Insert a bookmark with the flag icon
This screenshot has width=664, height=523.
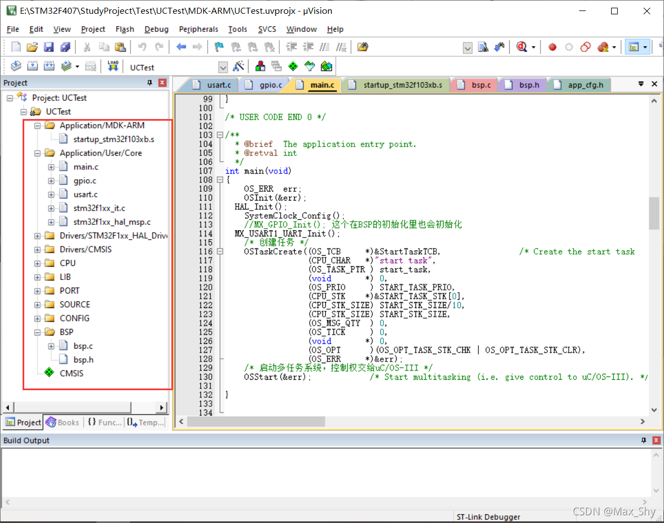[x=219, y=47]
